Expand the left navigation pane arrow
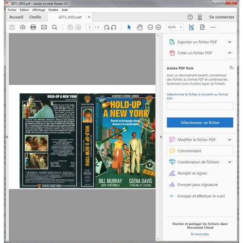243x243 pixels. click(x=7, y=137)
